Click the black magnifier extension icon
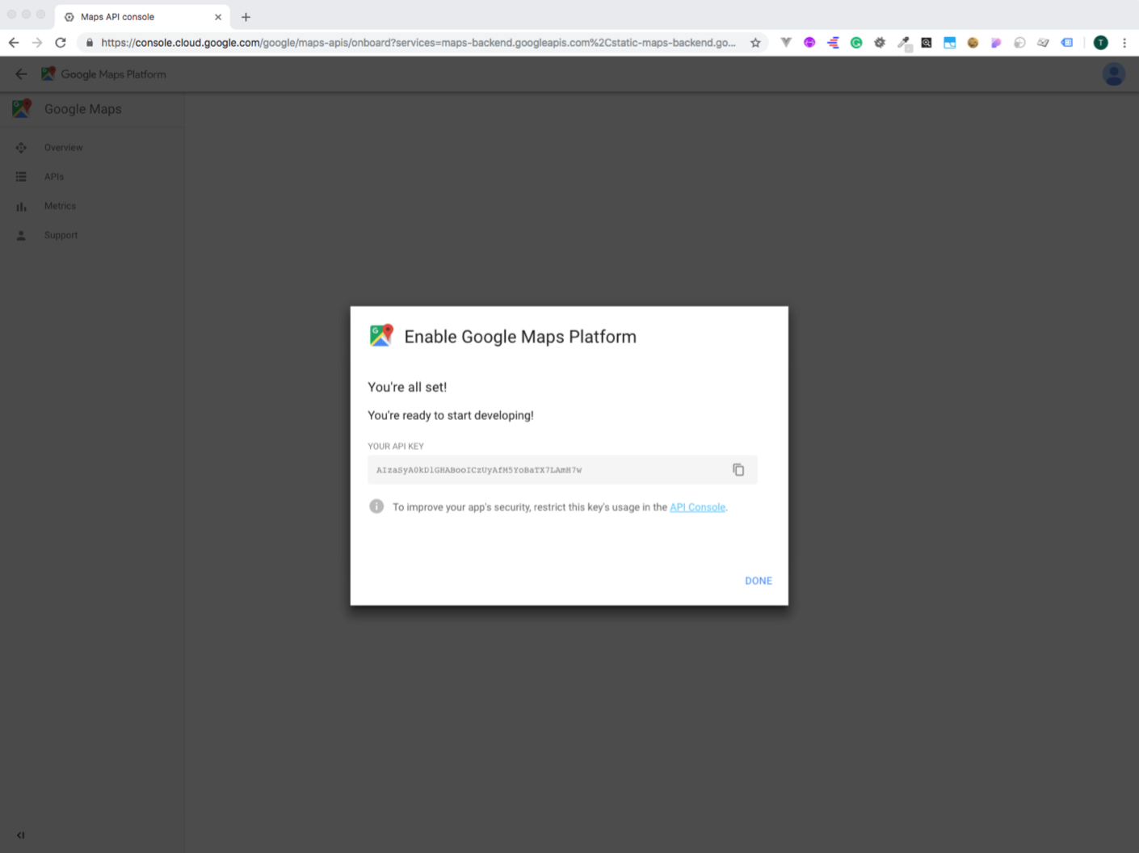Viewport: 1139px width, 853px height. [927, 43]
